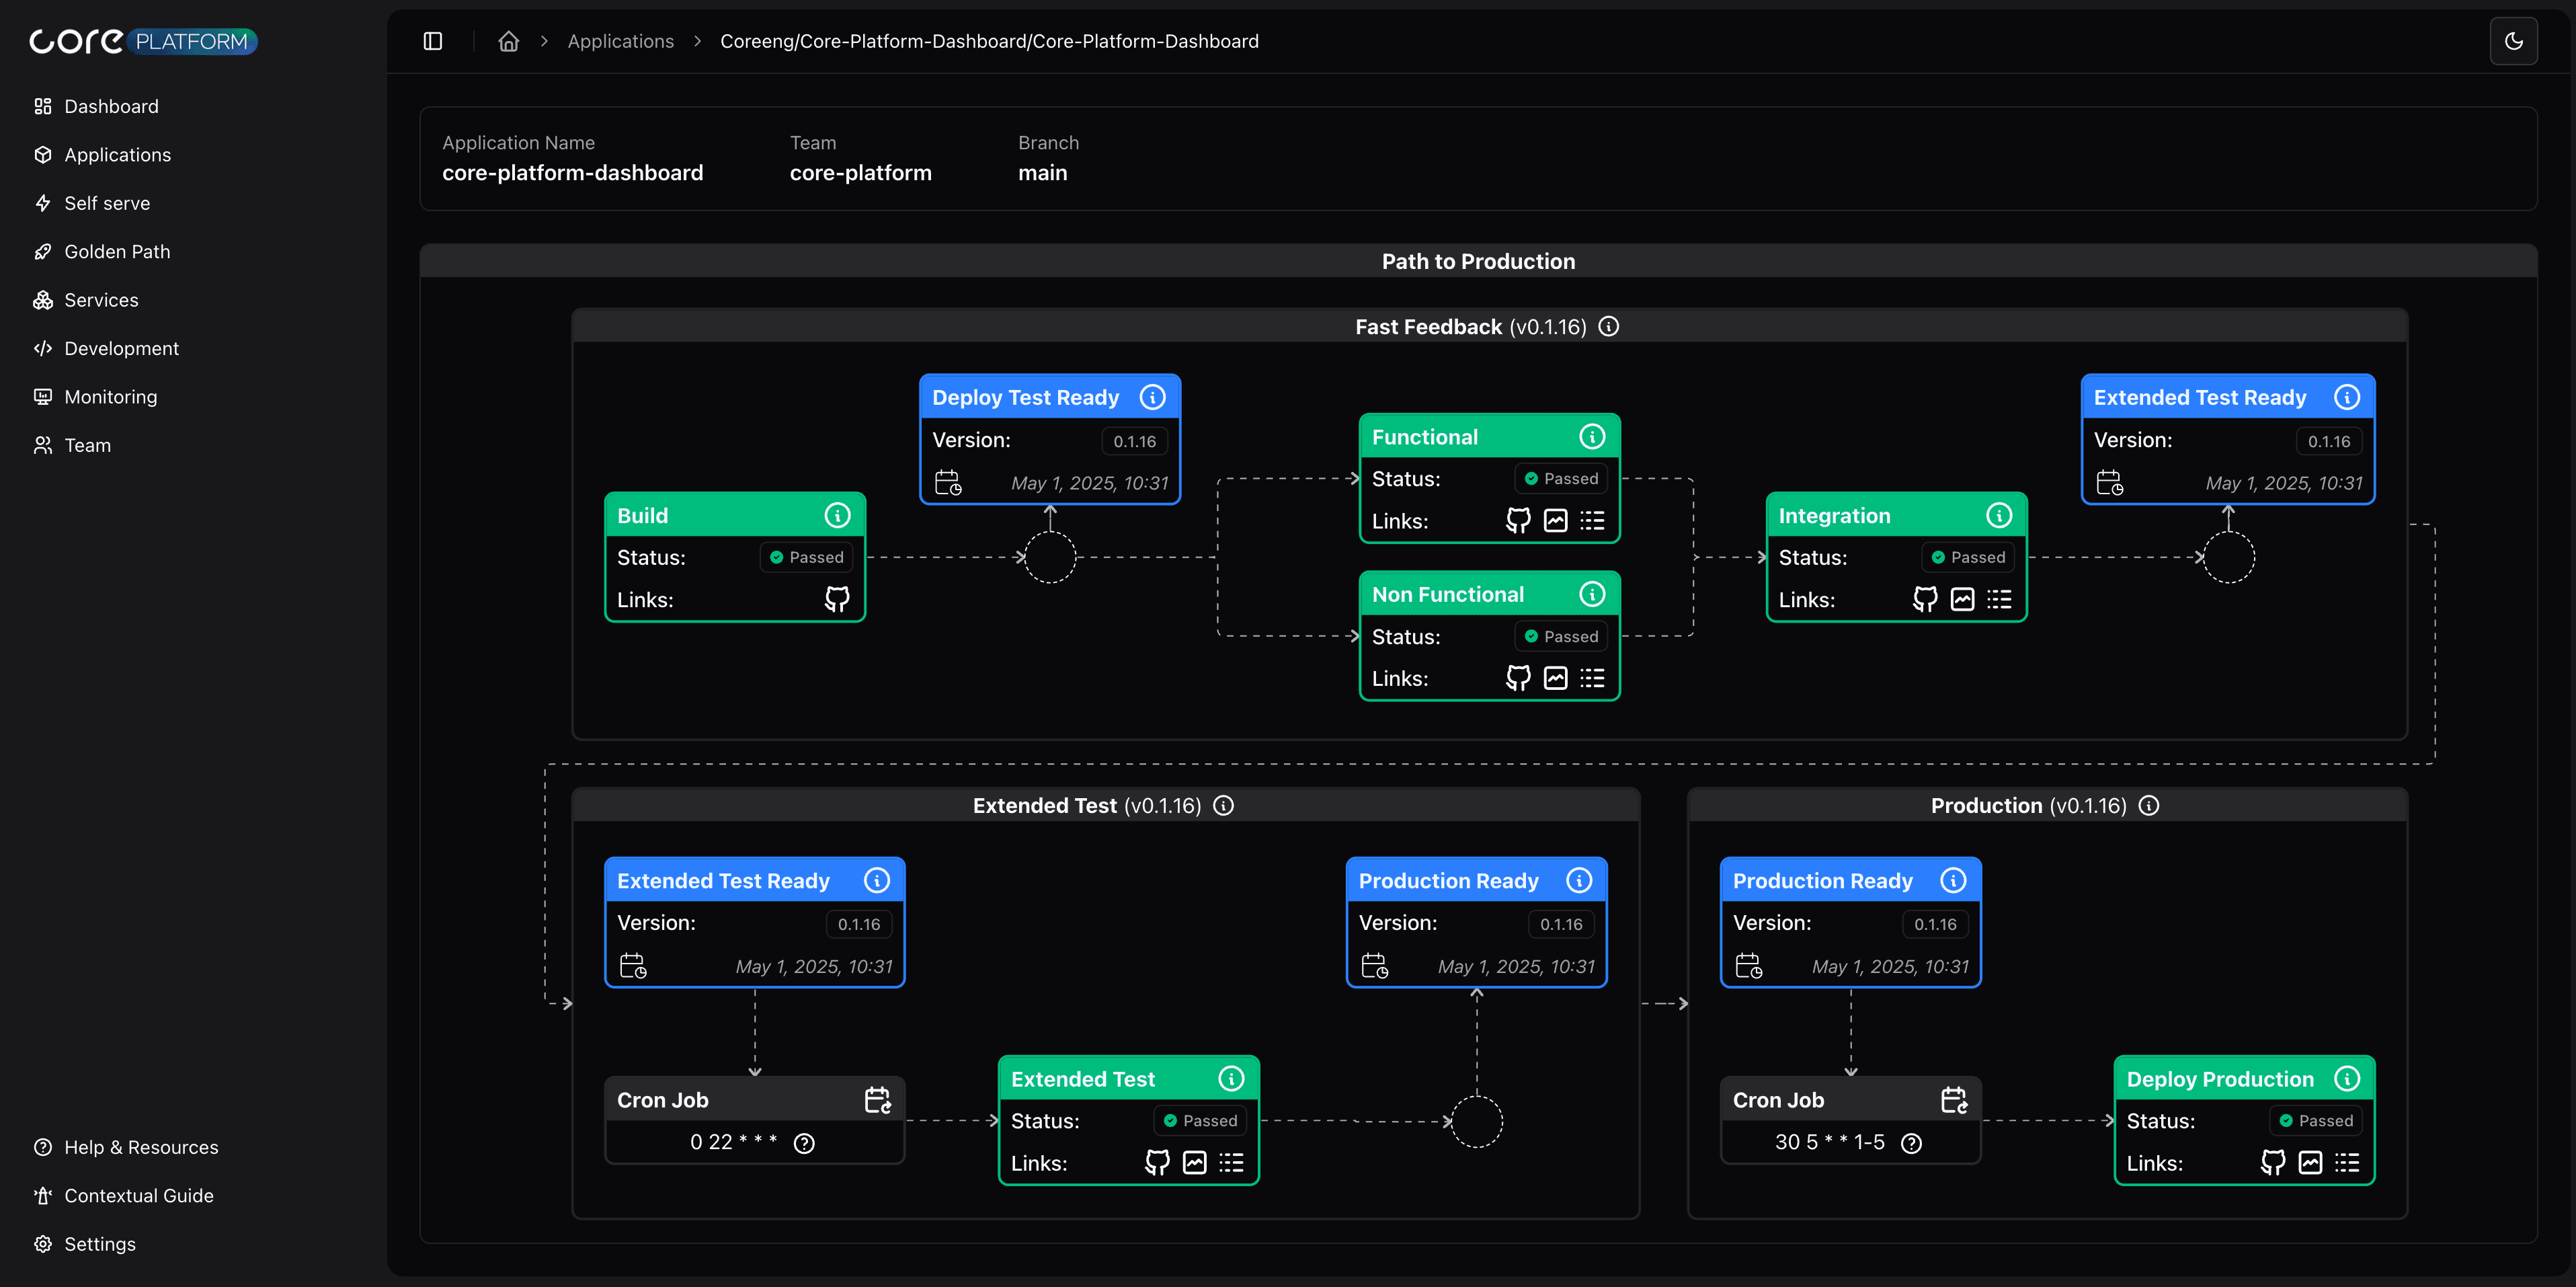Click the Coreeng/Core-Platform-Dashboard breadcrumb text

989,41
